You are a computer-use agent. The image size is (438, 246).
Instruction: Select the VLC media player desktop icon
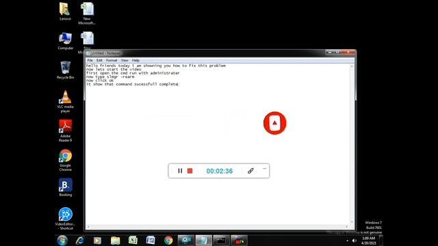tap(66, 102)
